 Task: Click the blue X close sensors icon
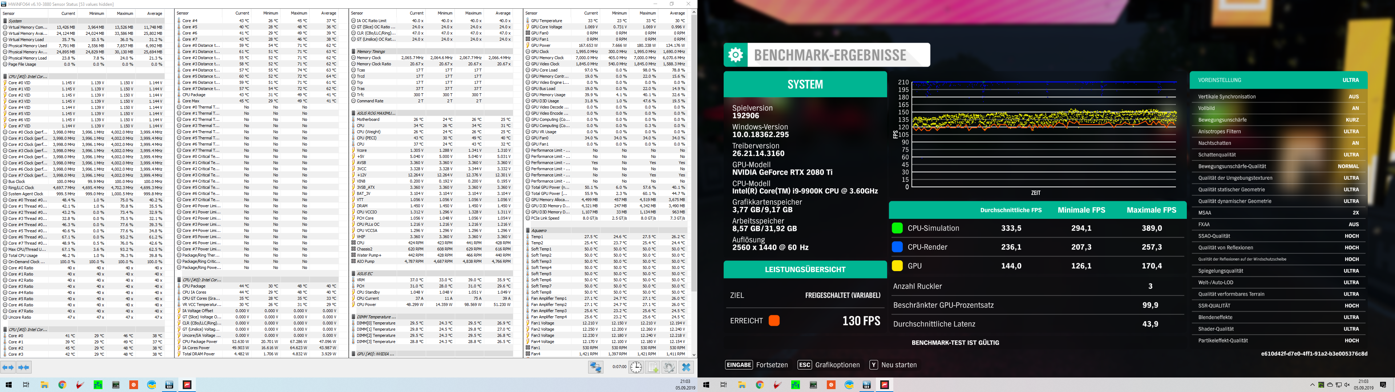point(686,367)
